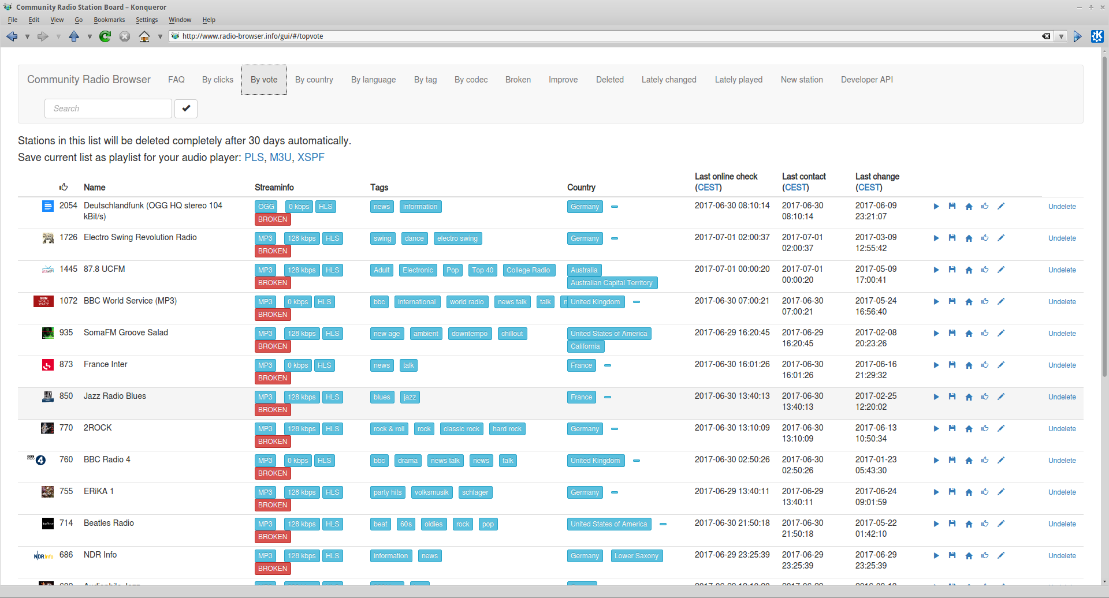The image size is (1109, 598).
Task: Open the File menu
Action: [x=13, y=20]
